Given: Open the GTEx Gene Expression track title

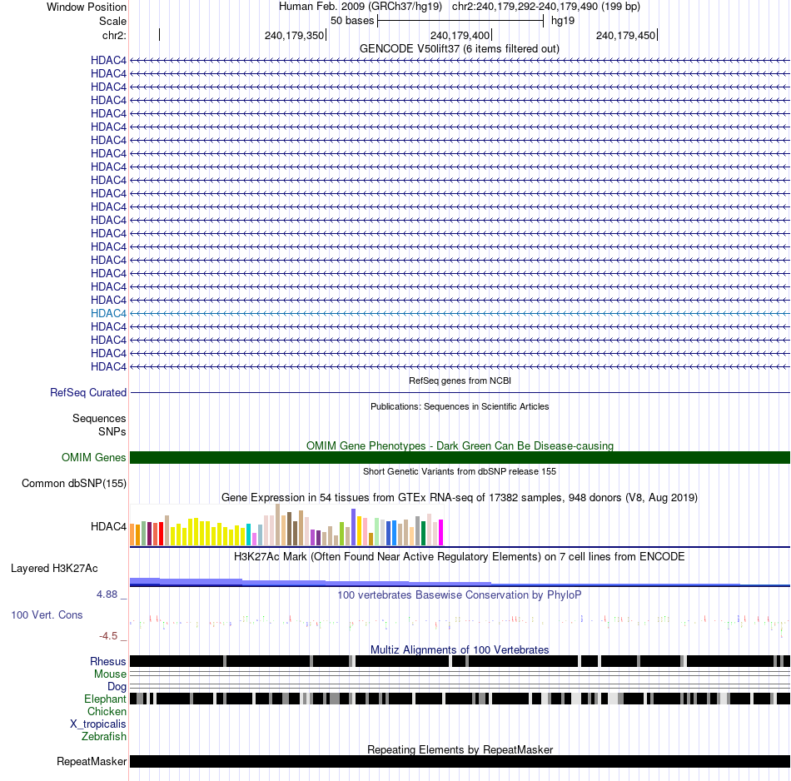Looking at the screenshot, I should click(x=460, y=497).
